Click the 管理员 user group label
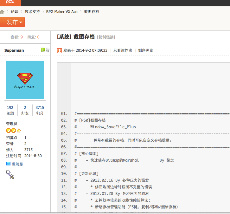The image size is (230, 214). click(12, 124)
